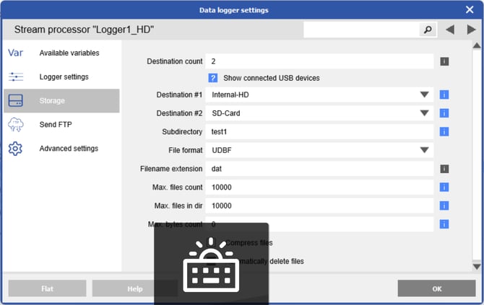
Task: Click the question mark for connected USB devices
Action: click(x=212, y=78)
